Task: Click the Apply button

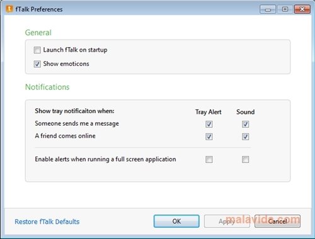Action: coord(227,221)
